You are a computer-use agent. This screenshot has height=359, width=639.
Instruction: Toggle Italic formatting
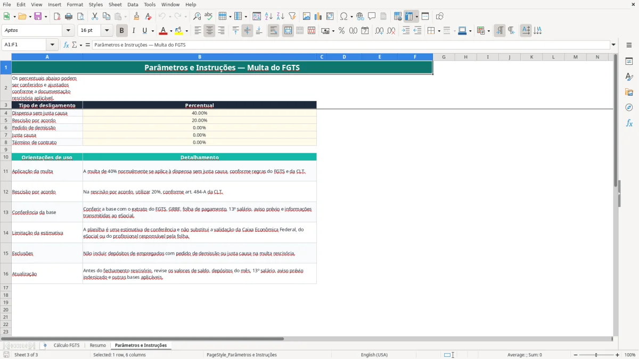(x=134, y=31)
